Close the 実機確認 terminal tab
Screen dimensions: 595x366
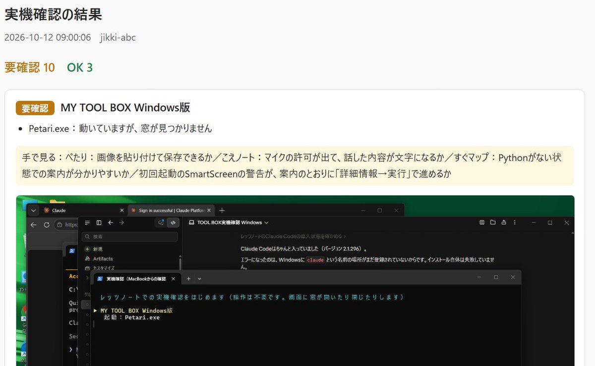174,279
